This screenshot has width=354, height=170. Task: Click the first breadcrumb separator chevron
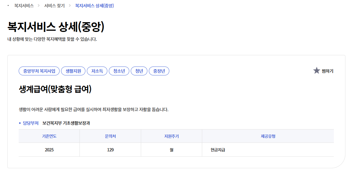point(39,6)
